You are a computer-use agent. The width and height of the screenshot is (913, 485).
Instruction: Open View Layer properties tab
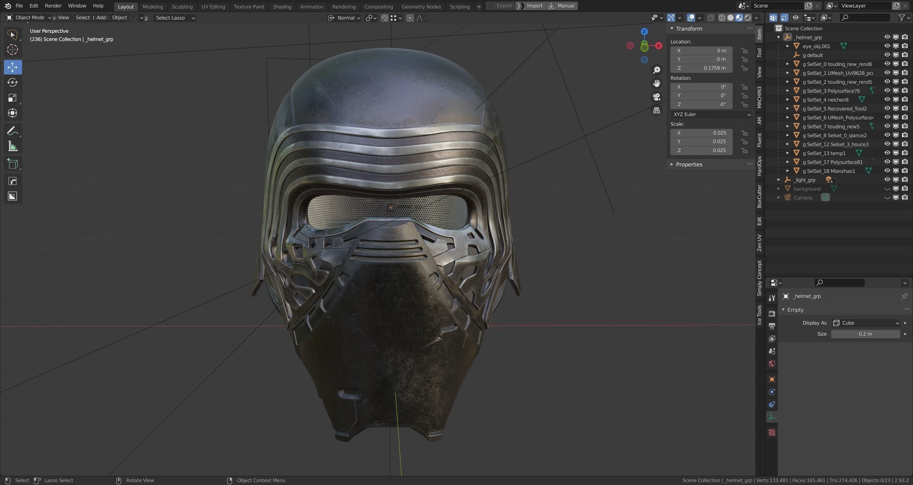[772, 339]
